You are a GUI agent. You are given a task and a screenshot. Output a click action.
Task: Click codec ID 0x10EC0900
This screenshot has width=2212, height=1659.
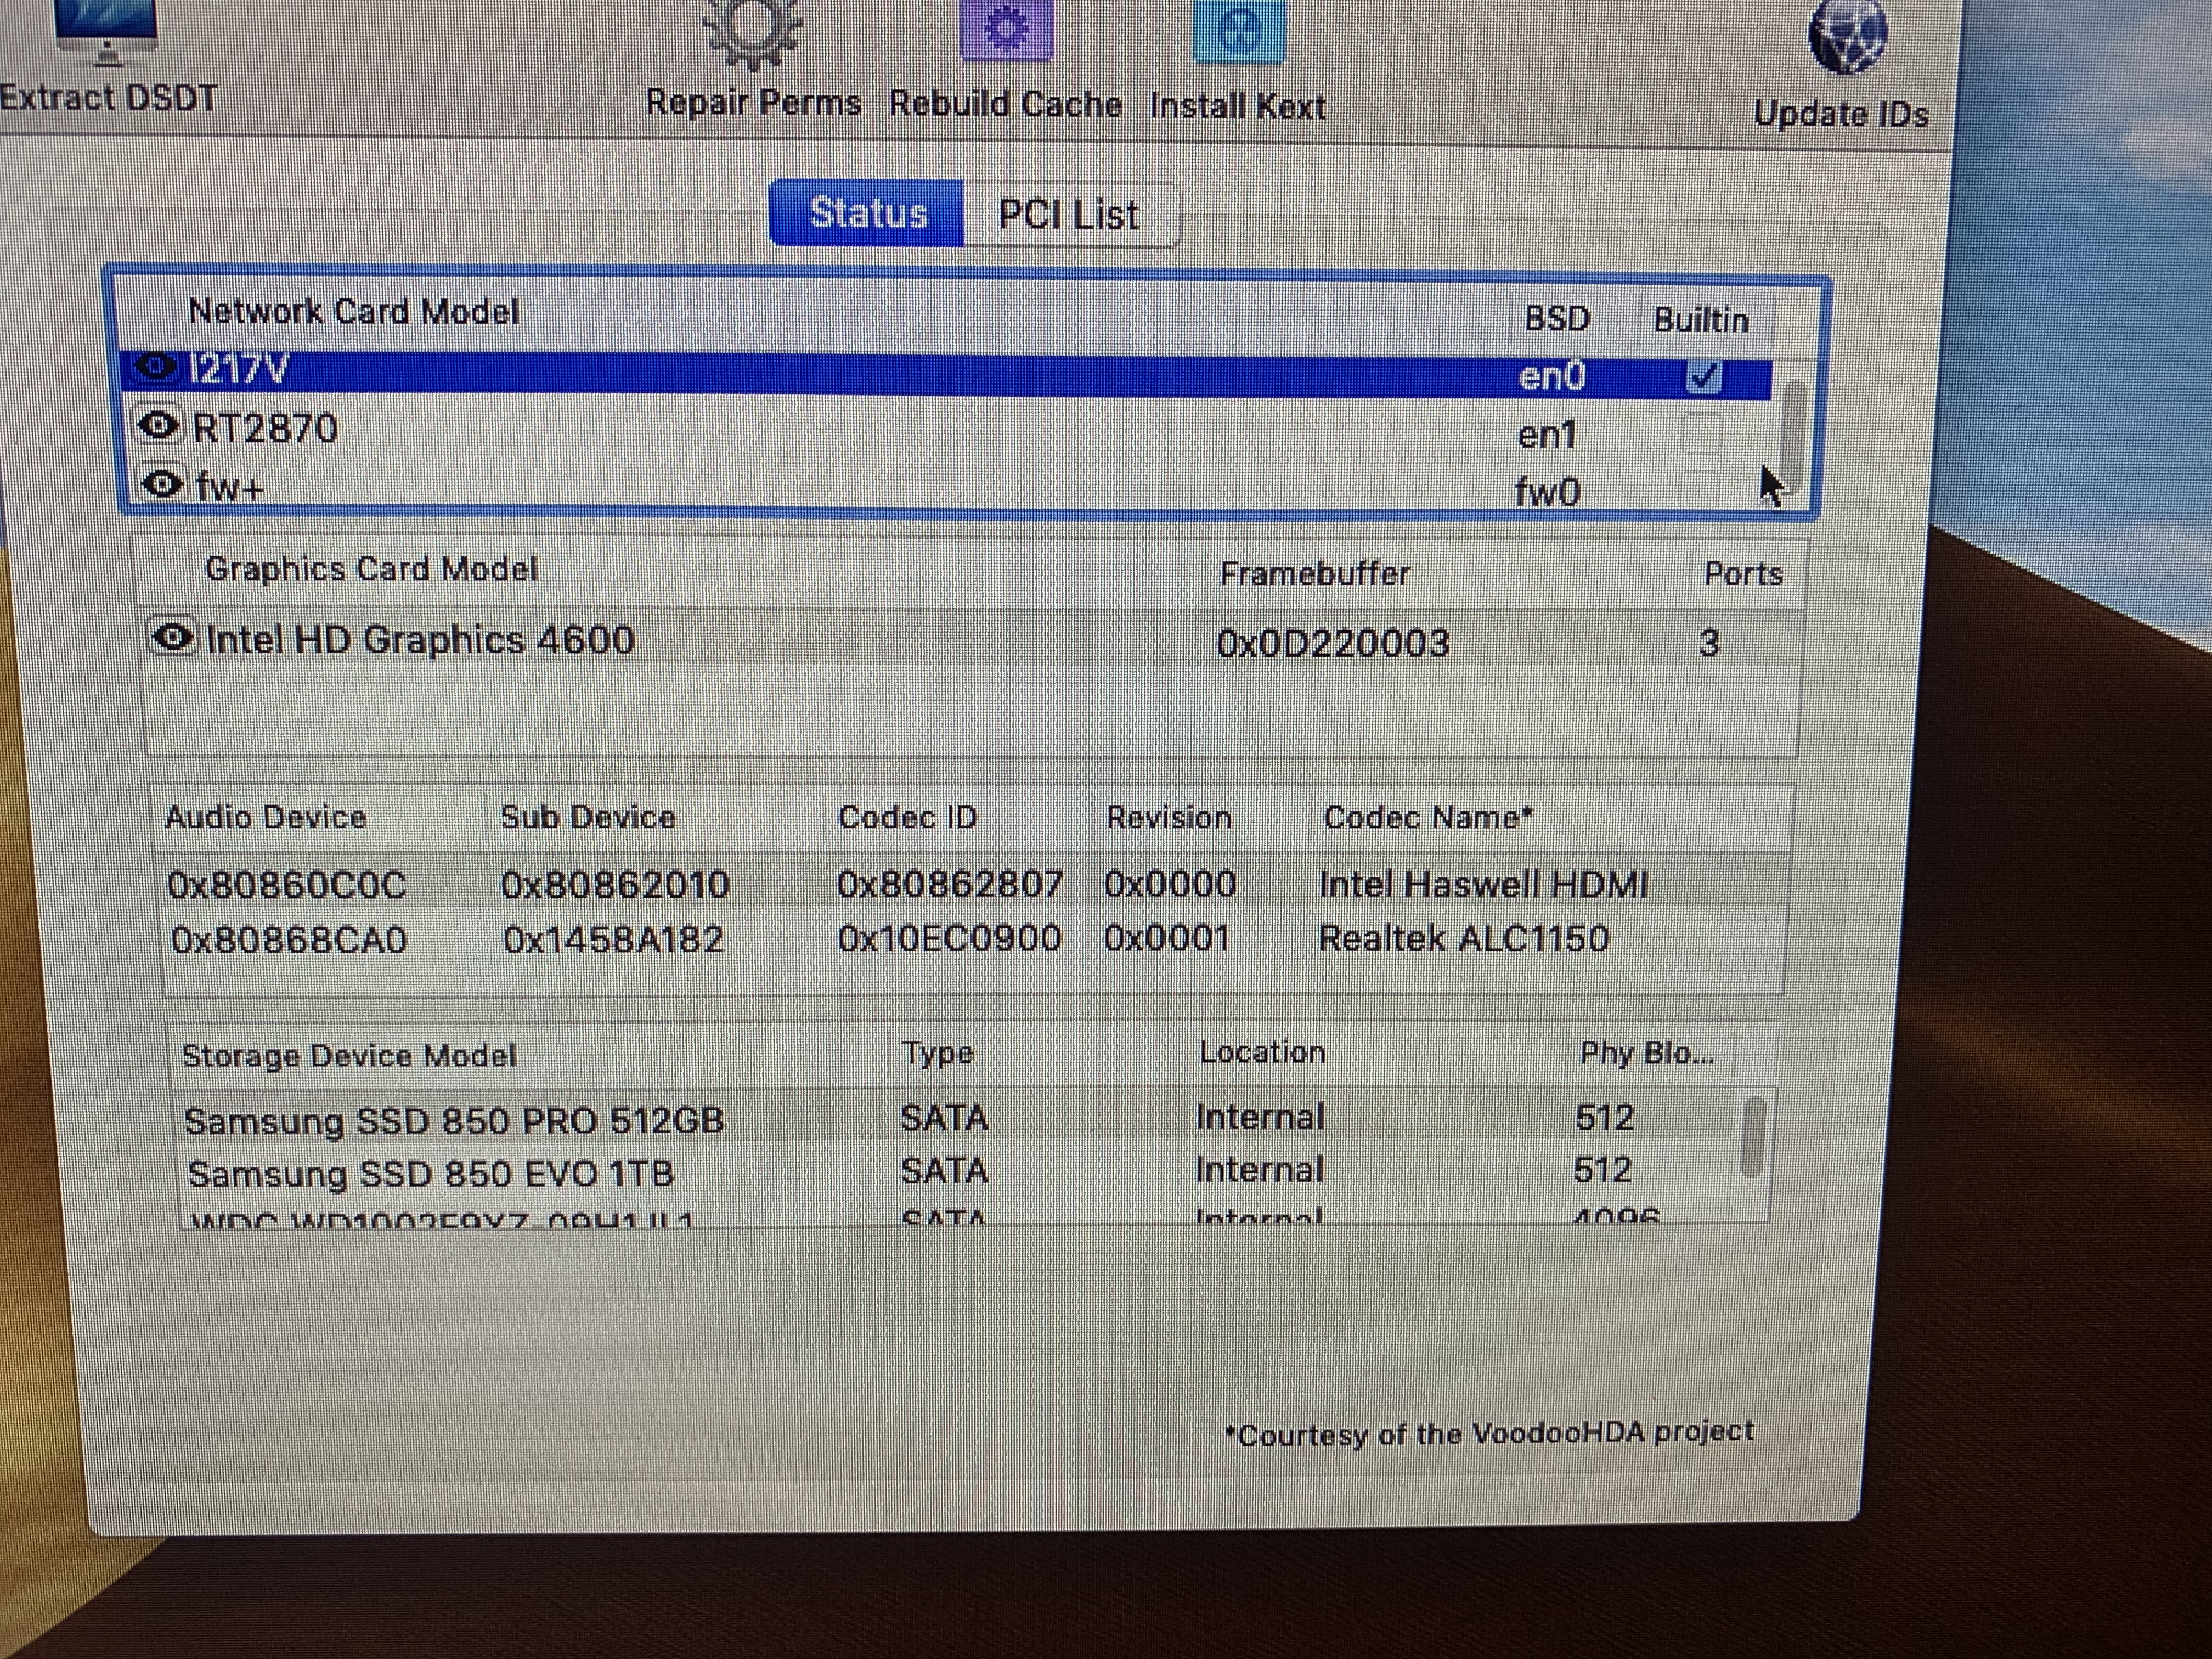point(949,938)
